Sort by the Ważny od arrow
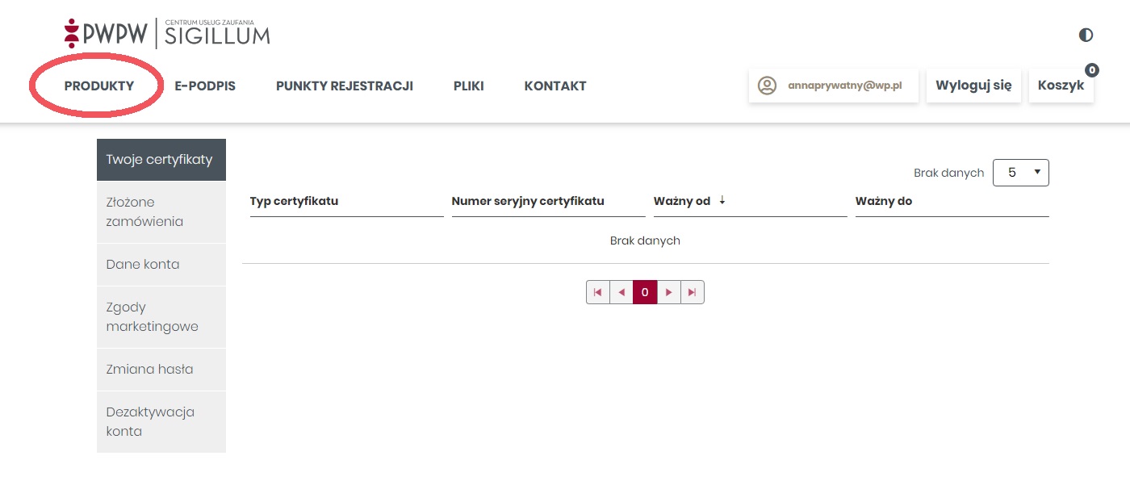Viewport: 1130px width, 485px height. [x=722, y=201]
